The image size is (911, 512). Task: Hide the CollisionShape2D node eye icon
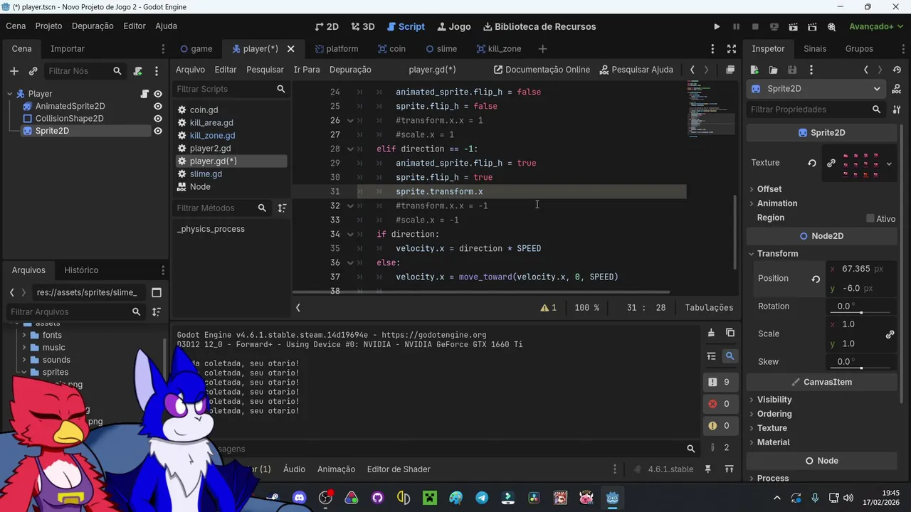click(x=158, y=119)
